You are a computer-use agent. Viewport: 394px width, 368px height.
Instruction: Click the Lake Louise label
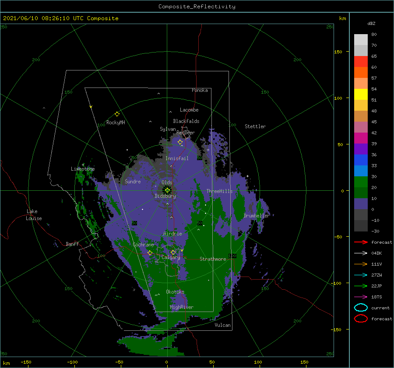34,215
